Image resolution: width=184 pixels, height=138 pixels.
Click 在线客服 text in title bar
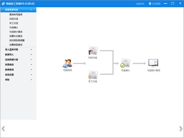pos(156,4)
